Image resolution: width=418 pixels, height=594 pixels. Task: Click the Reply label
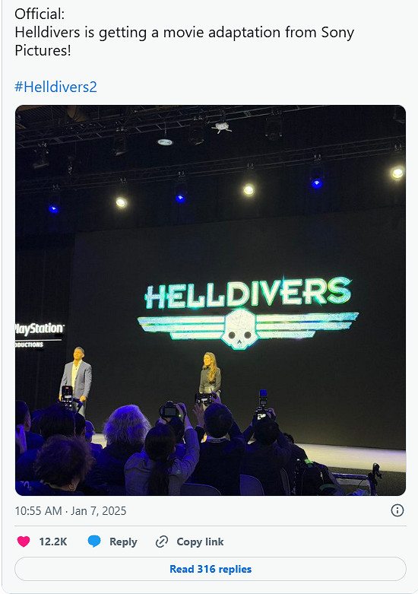pos(123,542)
